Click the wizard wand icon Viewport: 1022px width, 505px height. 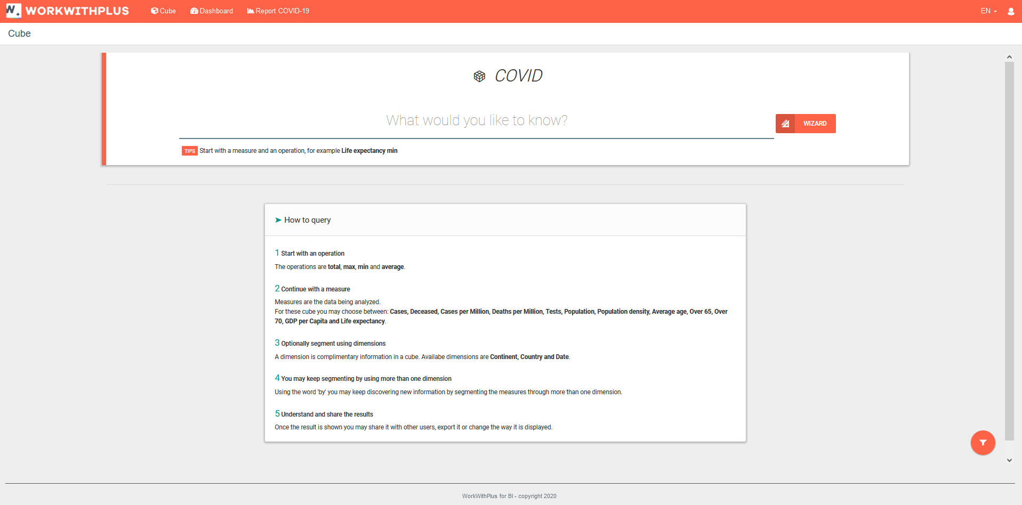785,124
